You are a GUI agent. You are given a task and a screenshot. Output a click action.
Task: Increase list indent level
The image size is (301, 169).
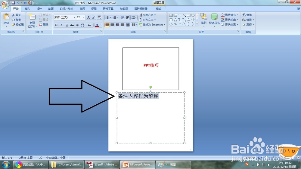pos(127,17)
